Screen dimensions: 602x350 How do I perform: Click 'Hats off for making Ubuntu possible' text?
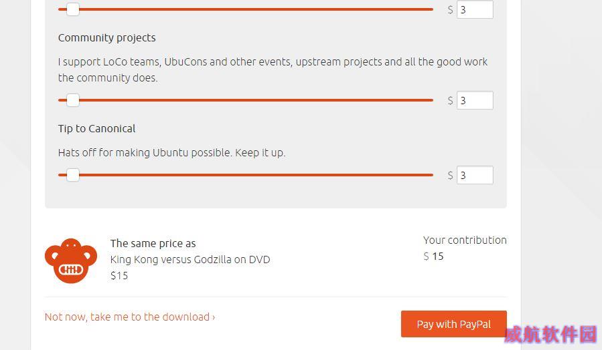171,153
